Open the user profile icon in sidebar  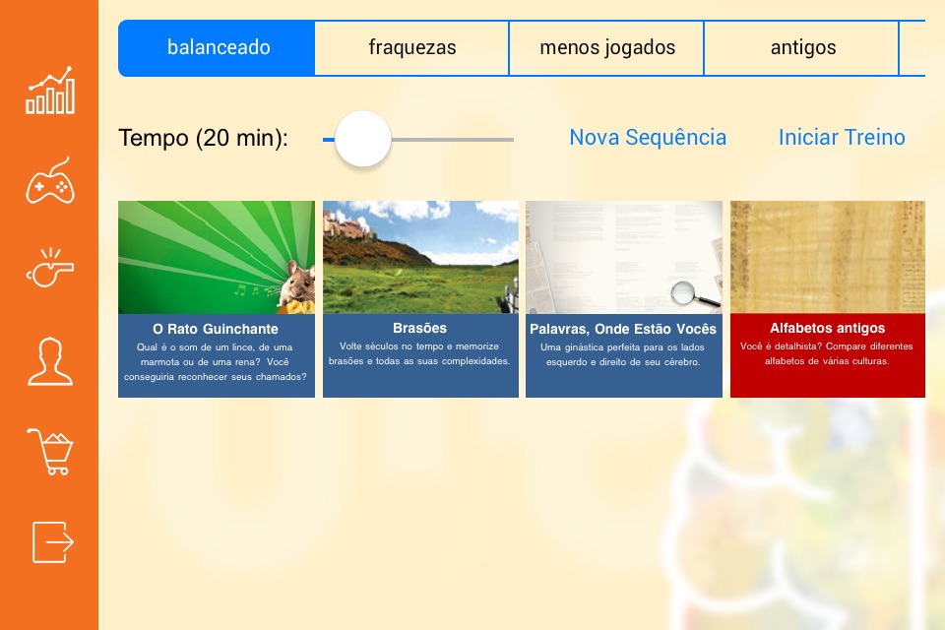coord(50,361)
